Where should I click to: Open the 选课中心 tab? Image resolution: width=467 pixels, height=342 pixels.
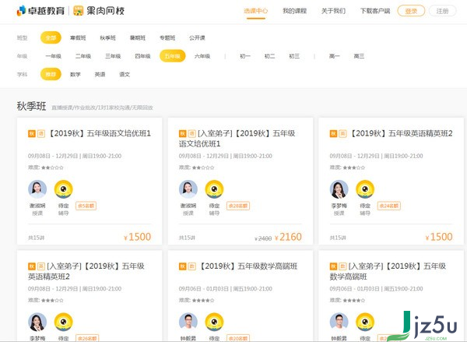pos(255,12)
